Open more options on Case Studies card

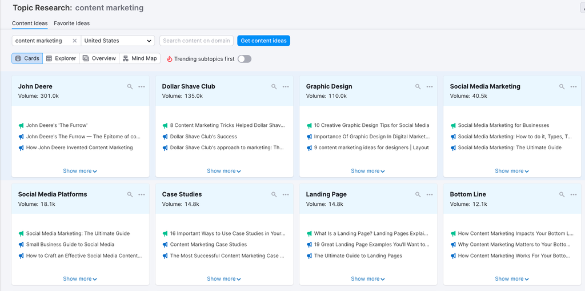point(286,194)
